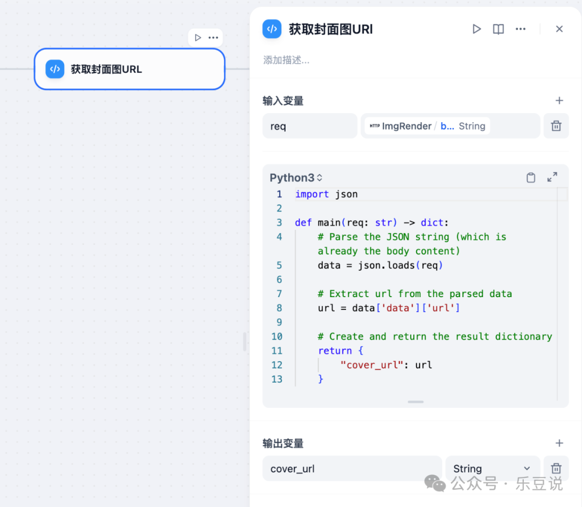Click the 添加描述 description field

coord(286,60)
